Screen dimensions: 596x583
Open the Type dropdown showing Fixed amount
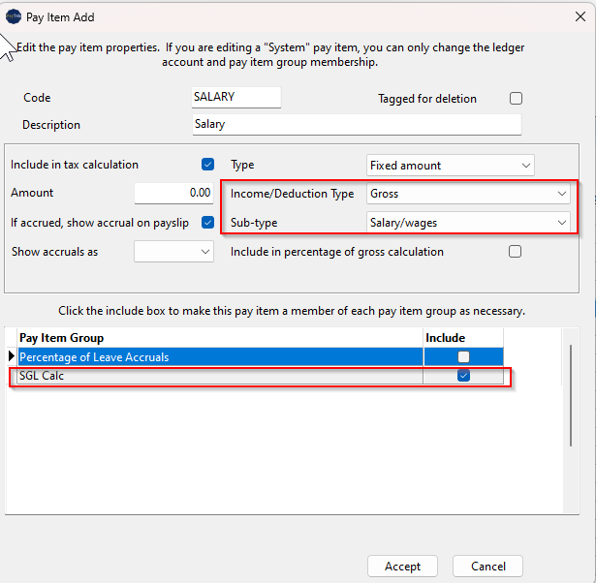click(450, 166)
